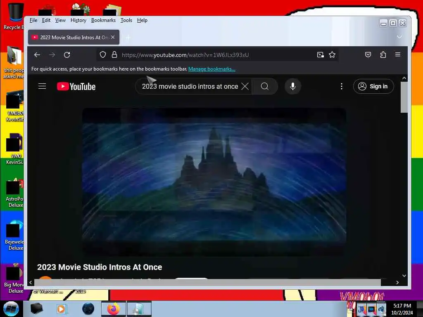Screen dimensions: 423x317
Task: Click the vertical scrollbar up arrow
Action: click(x=404, y=78)
